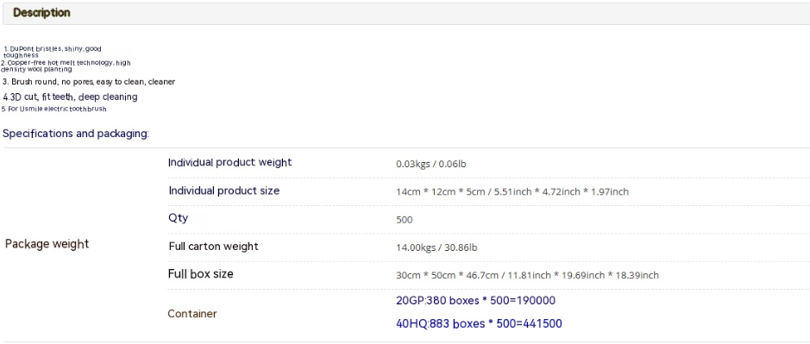Select the "Brush round, no pores" line
This screenshot has height=344, width=810.
point(89,82)
